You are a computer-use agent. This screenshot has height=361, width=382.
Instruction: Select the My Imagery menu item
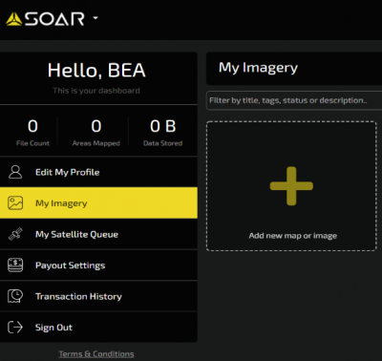(98, 203)
